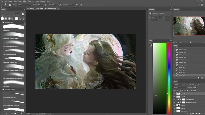The height and width of the screenshot is (115, 205).
Task: Open the Window menu
Action: [43, 1]
